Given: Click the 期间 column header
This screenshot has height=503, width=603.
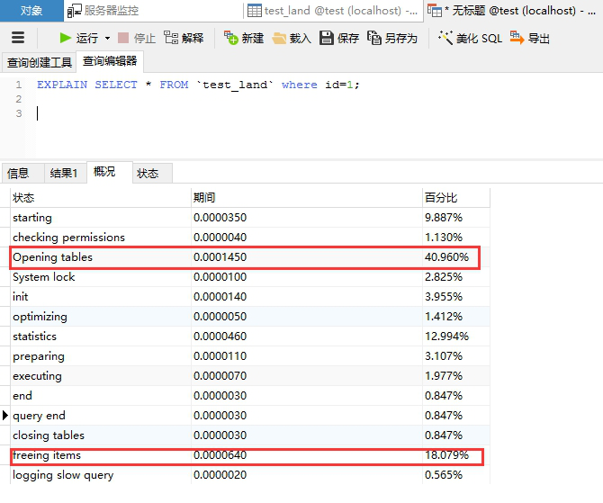Looking at the screenshot, I should 307,198.
